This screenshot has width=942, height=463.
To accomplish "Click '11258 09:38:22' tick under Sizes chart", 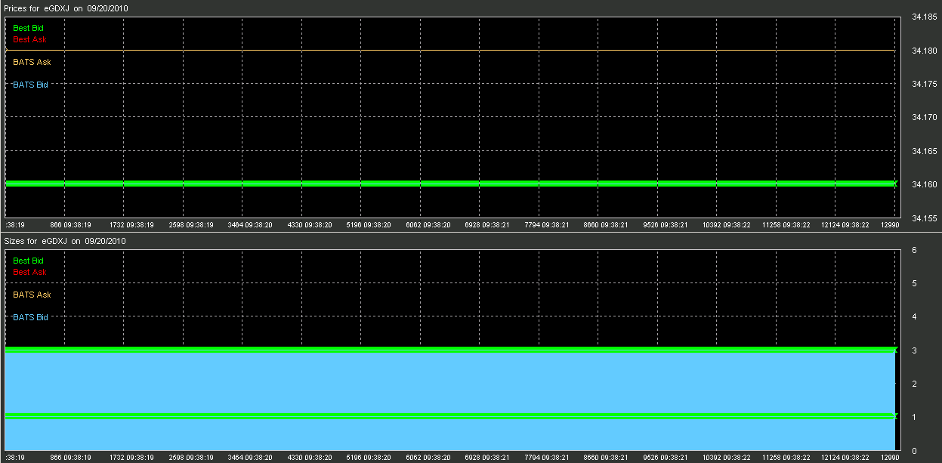I will [x=786, y=457].
